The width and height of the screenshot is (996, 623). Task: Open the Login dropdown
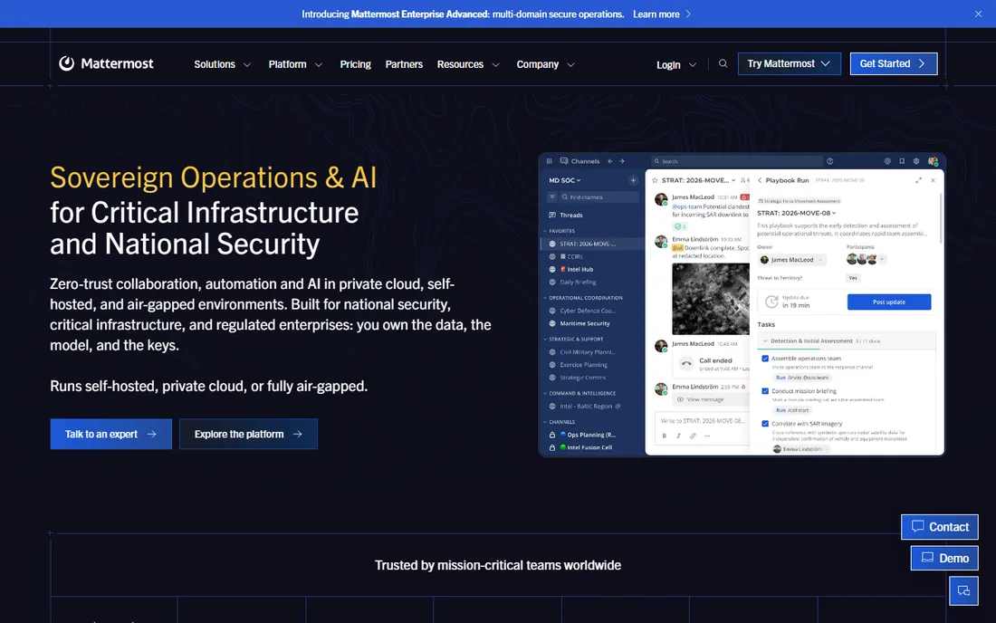click(675, 65)
